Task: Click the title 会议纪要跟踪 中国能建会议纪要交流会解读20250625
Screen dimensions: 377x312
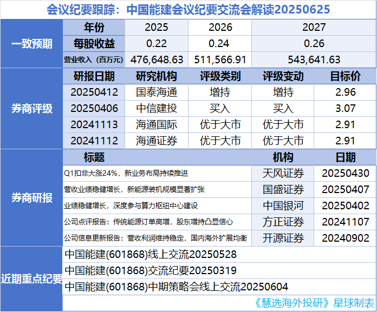Action: (188, 10)
